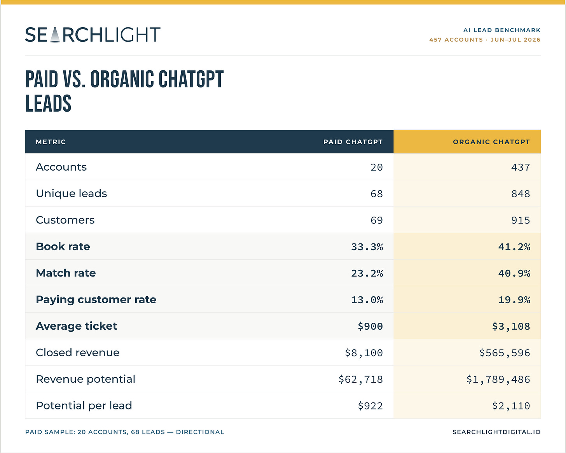This screenshot has height=453, width=566.
Task: Click the Revenue potential organic value $1,789,486
Action: (x=498, y=379)
